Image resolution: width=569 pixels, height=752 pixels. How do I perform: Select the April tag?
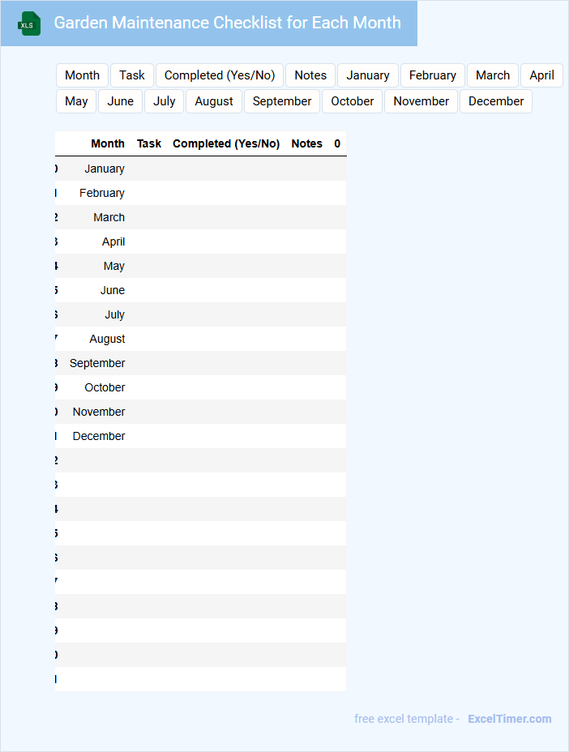[x=541, y=75]
